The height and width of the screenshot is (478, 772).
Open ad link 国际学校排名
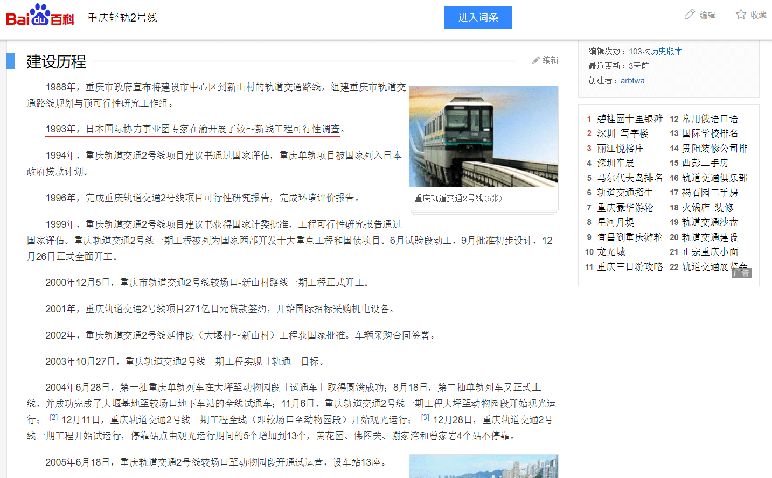pos(710,133)
